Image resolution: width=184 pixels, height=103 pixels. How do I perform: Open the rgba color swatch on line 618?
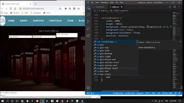click(x=148, y=27)
